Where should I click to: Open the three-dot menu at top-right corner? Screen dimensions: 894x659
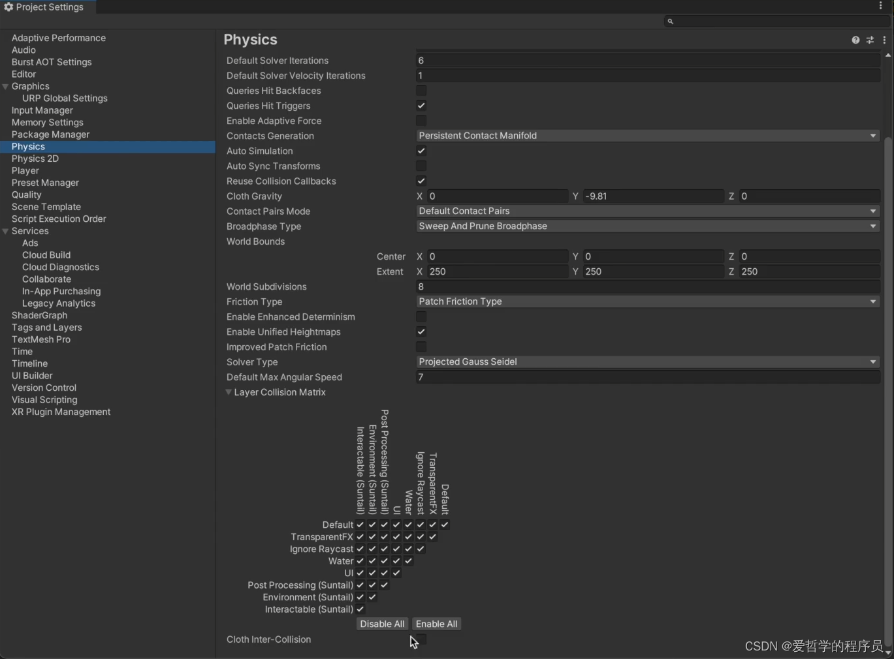point(881,5)
